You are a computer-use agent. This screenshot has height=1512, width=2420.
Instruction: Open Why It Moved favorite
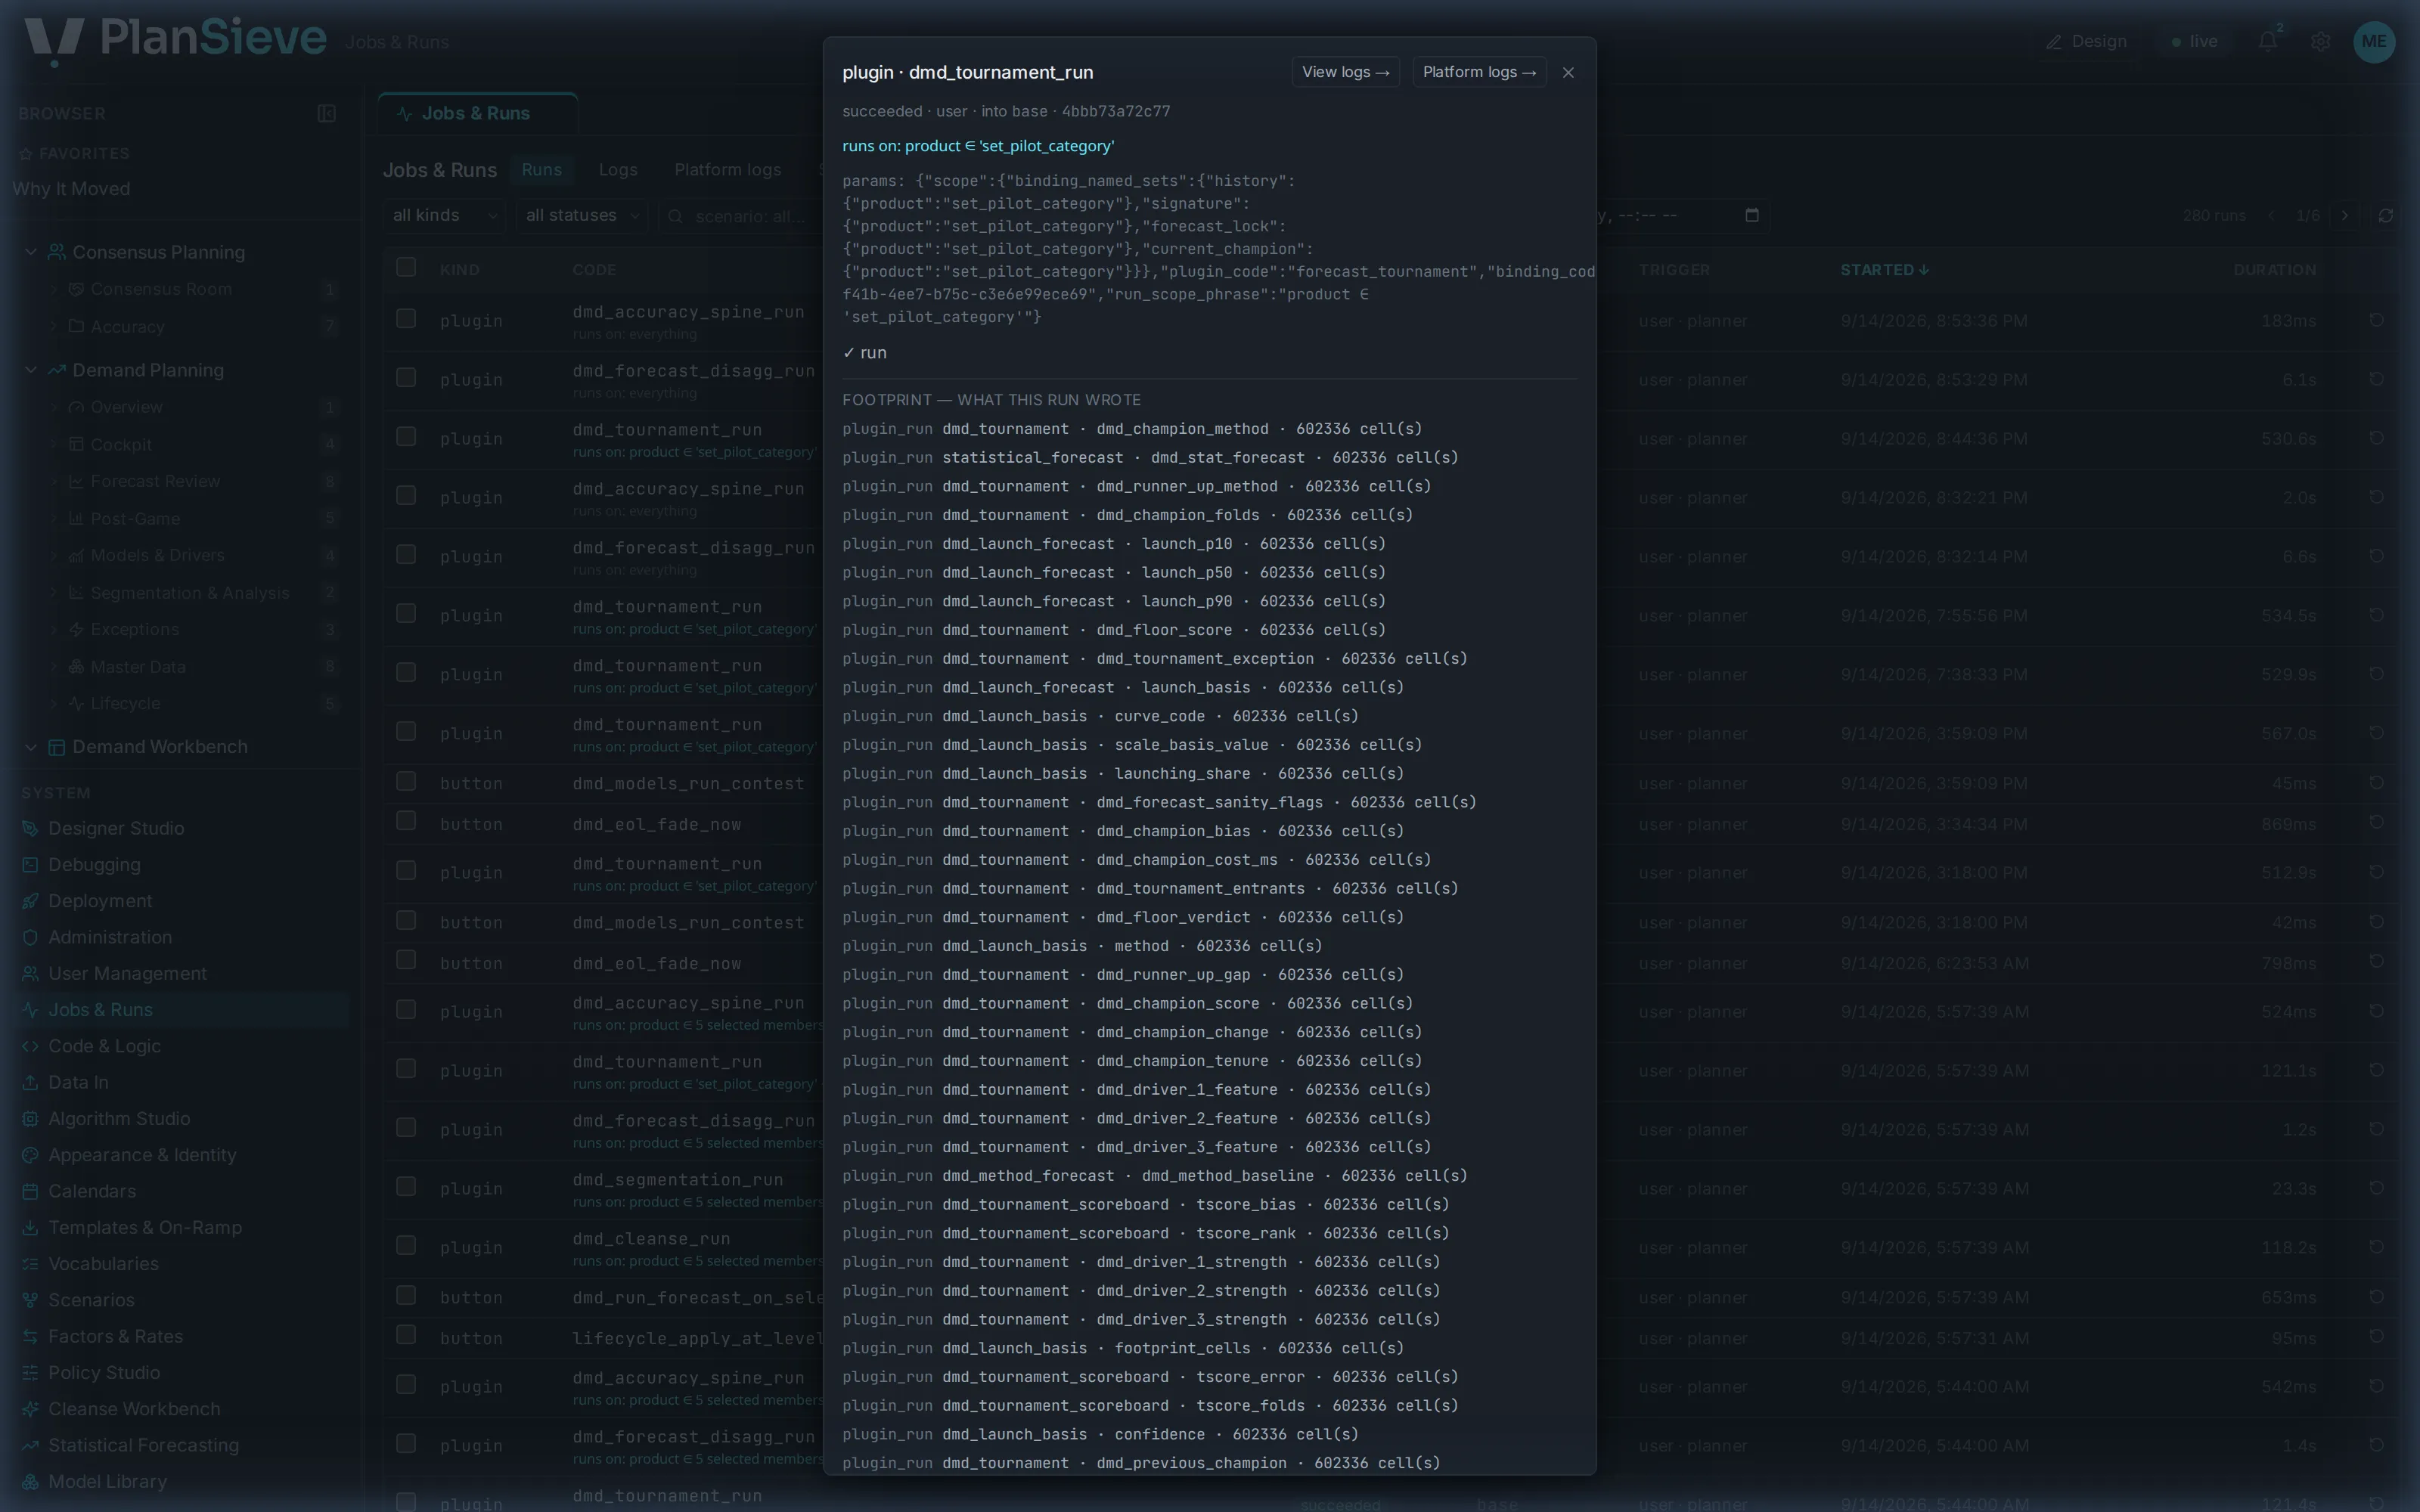coord(71,188)
